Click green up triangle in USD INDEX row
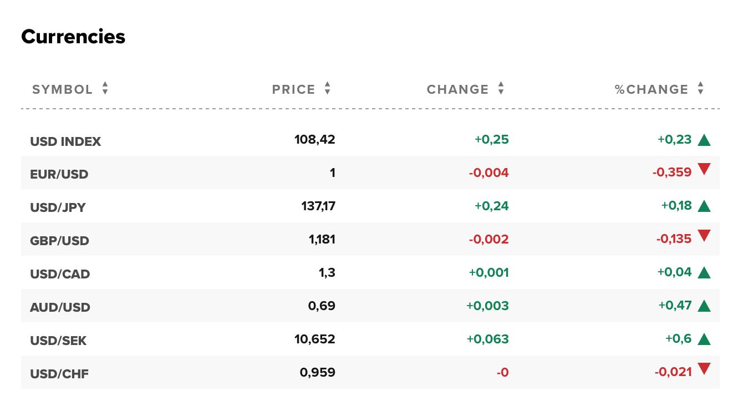The width and height of the screenshot is (733, 416). pyautogui.click(x=704, y=140)
